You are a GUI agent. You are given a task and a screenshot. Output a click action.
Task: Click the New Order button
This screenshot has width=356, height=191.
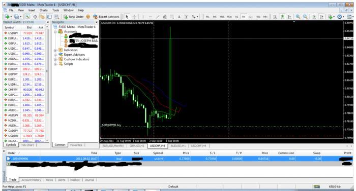coord(74,17)
